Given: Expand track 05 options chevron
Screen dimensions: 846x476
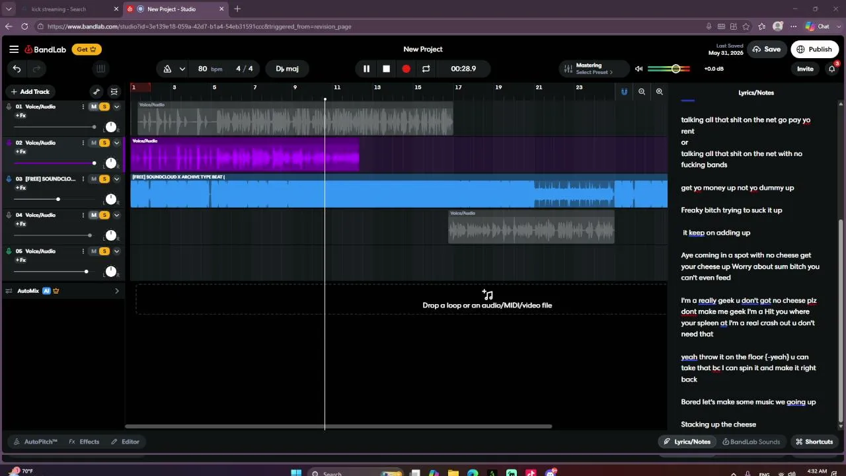Looking at the screenshot, I should pos(117,251).
